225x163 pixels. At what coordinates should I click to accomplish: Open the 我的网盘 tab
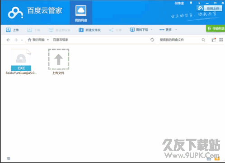click(81, 13)
